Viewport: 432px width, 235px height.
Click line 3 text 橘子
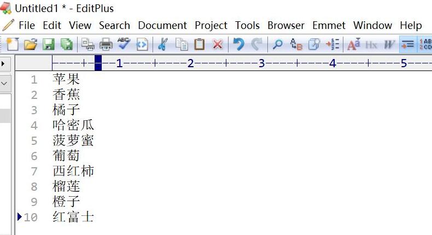[66, 110]
